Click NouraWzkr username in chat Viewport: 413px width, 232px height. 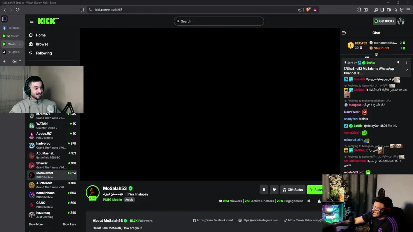(x=352, y=112)
